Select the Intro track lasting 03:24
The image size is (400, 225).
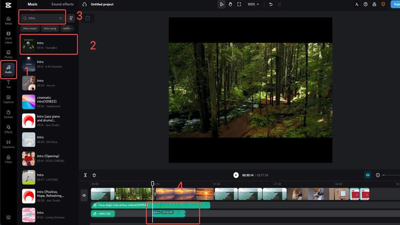click(49, 83)
